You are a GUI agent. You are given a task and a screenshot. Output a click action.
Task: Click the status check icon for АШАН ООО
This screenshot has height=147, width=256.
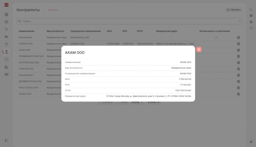(x=238, y=50)
